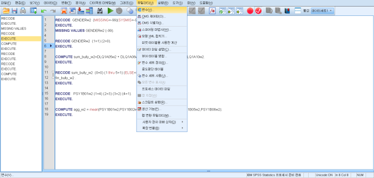The image size is (374, 178).
Task: Select 뷰어 테이블 병합... menu entry
Action: pos(162,56)
